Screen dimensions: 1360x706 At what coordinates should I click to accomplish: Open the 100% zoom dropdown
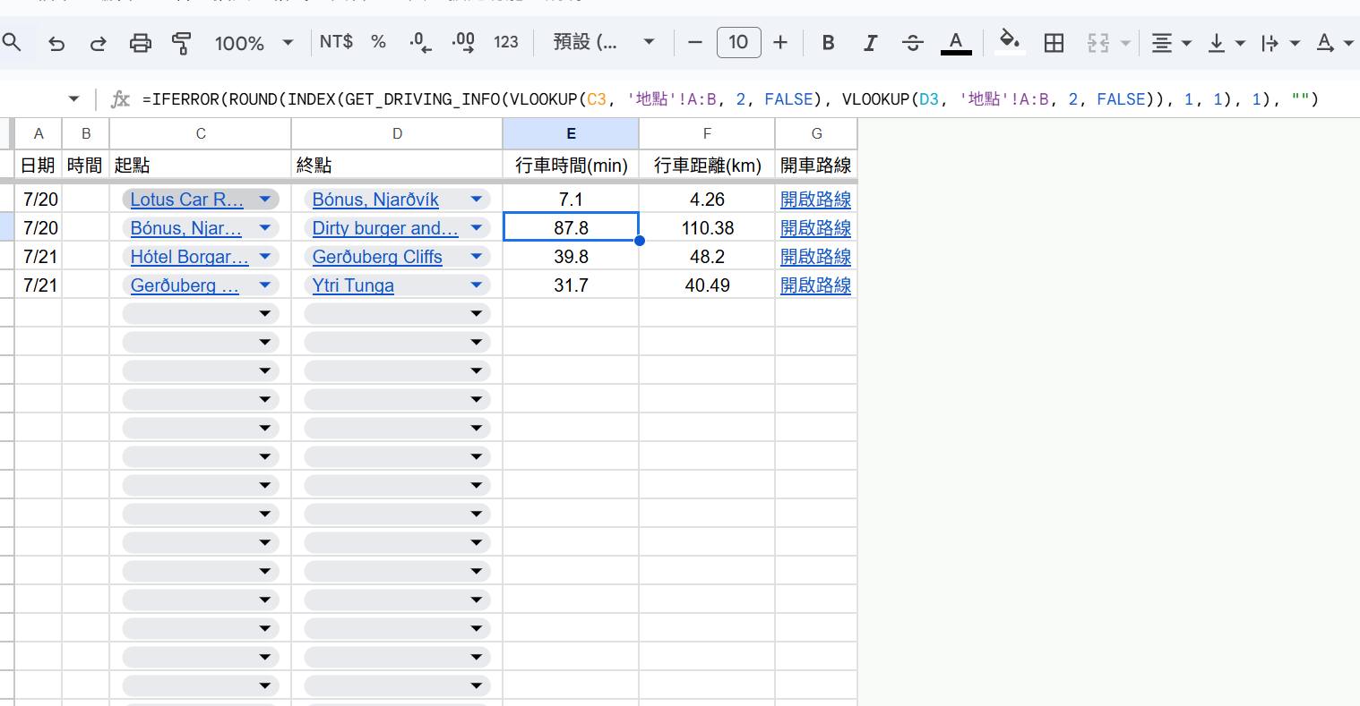click(x=254, y=43)
